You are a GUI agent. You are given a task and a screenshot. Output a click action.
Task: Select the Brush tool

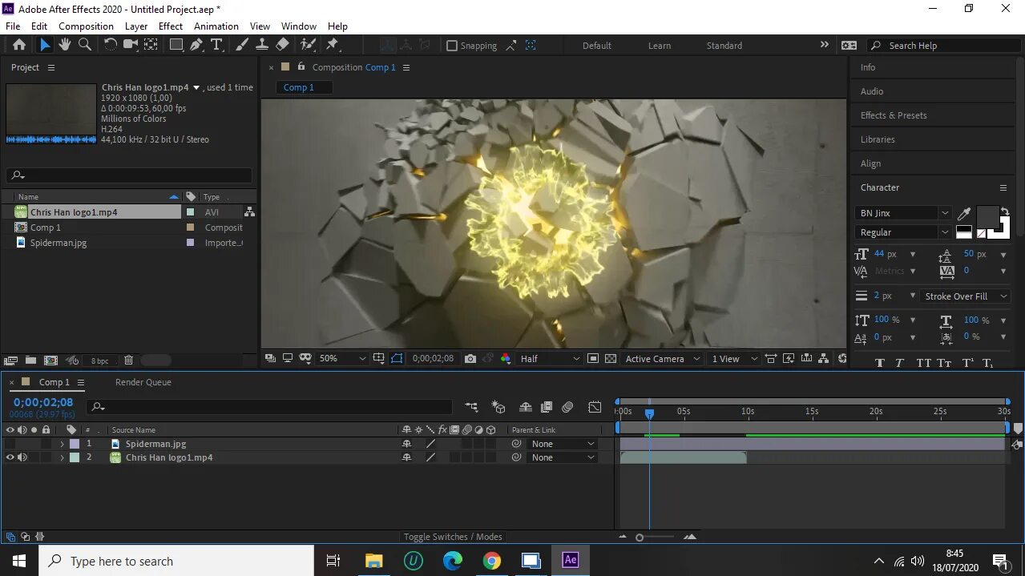[x=242, y=45]
